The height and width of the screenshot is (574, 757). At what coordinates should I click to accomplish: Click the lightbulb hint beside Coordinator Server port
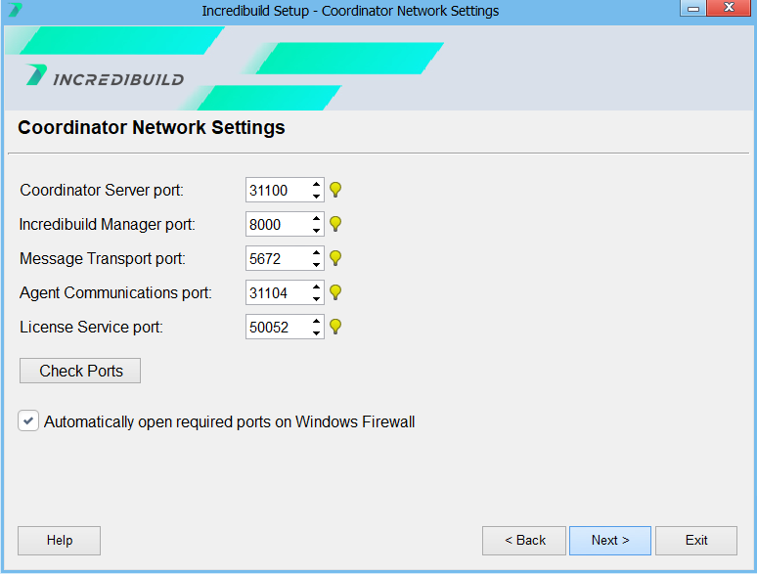tap(335, 190)
